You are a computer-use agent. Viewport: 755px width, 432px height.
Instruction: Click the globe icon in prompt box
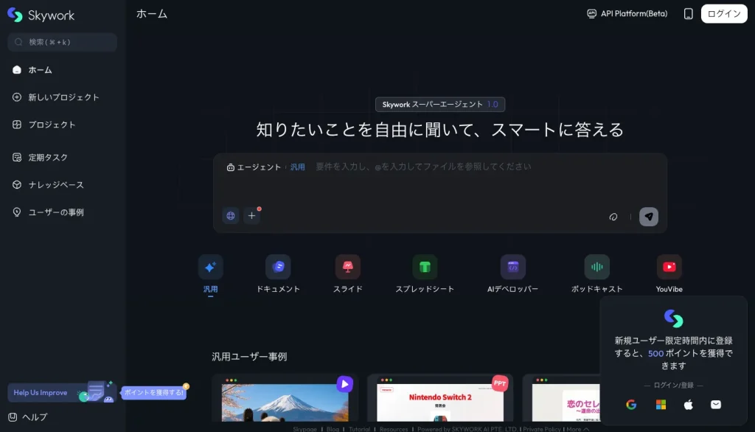231,216
